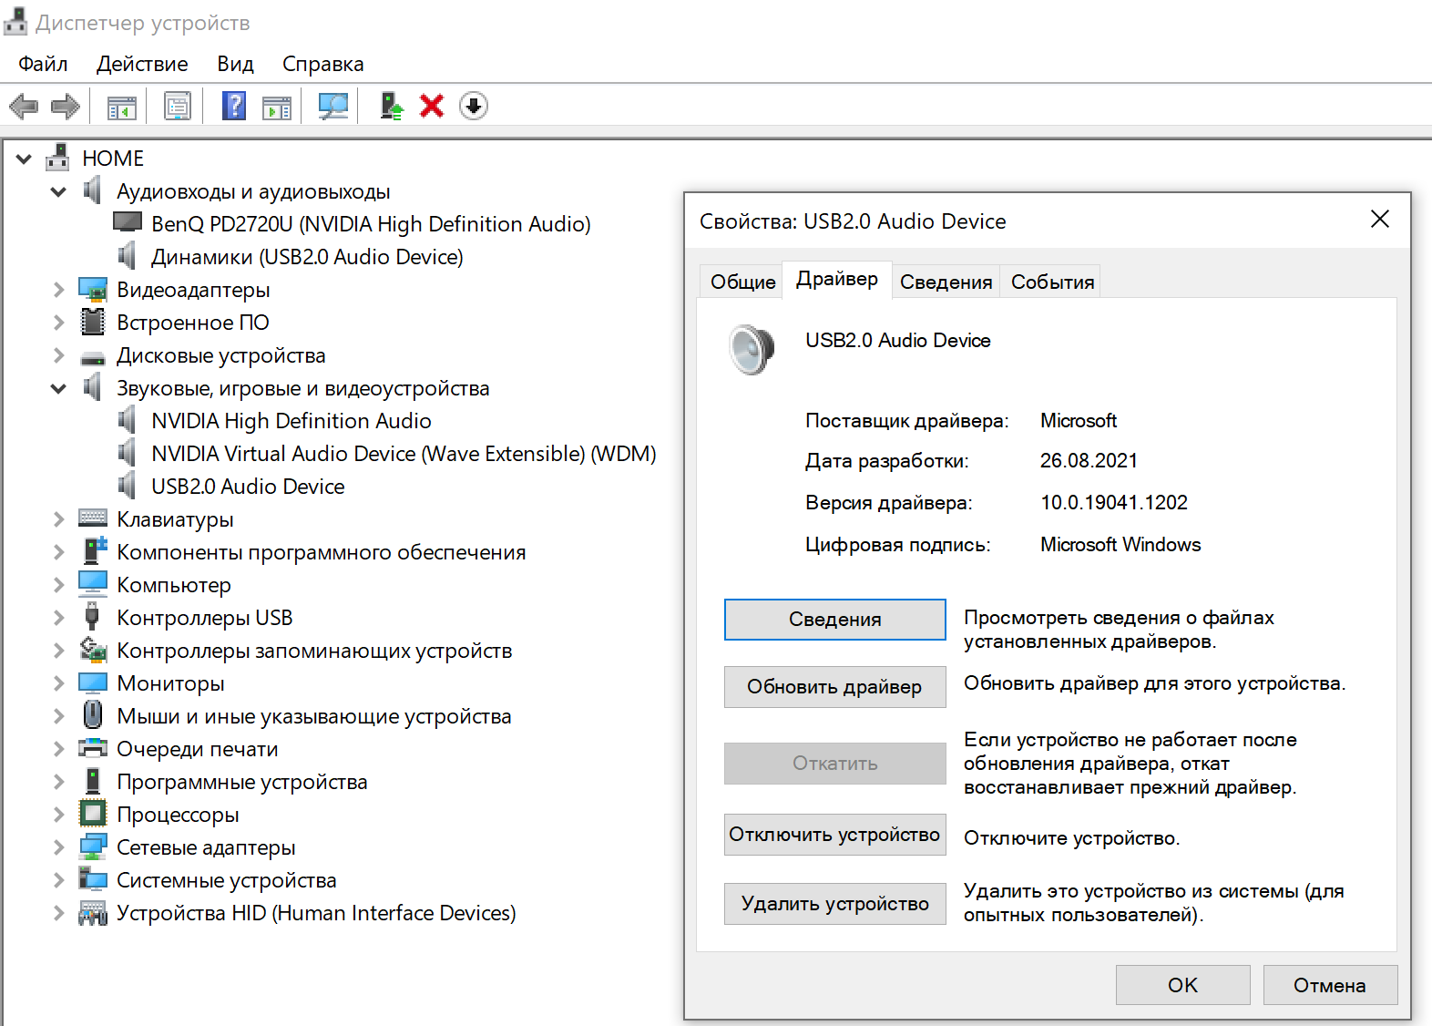Click the red X uninstall device icon
Viewport: 1432px width, 1026px height.
pyautogui.click(x=432, y=106)
